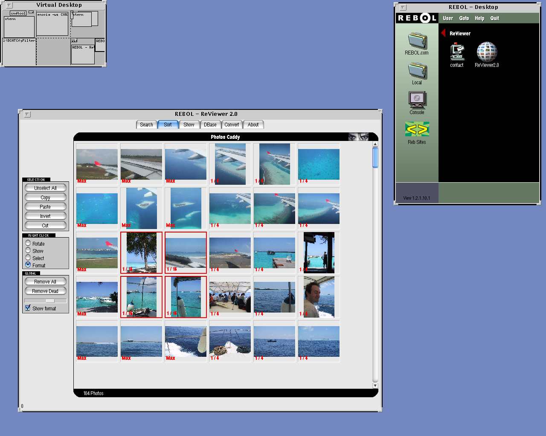Open the contact icon
Viewport: 546px width, 436px height.
point(457,52)
